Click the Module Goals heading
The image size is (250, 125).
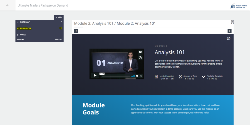click(x=94, y=109)
